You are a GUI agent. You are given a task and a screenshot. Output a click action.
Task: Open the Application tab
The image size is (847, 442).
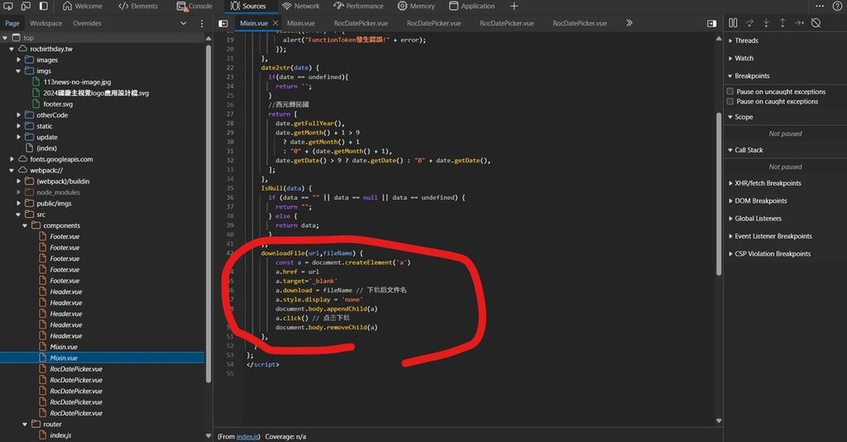point(472,6)
